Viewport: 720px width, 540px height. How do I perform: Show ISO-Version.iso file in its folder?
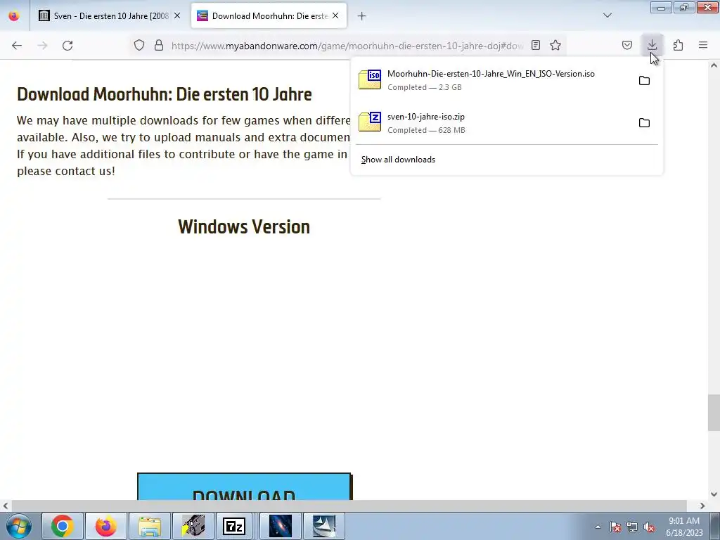[644, 81]
